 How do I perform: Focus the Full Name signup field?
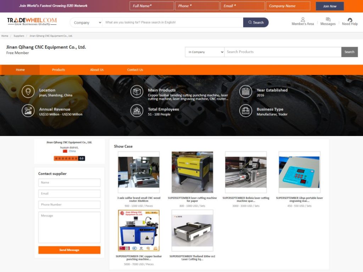click(152, 6)
